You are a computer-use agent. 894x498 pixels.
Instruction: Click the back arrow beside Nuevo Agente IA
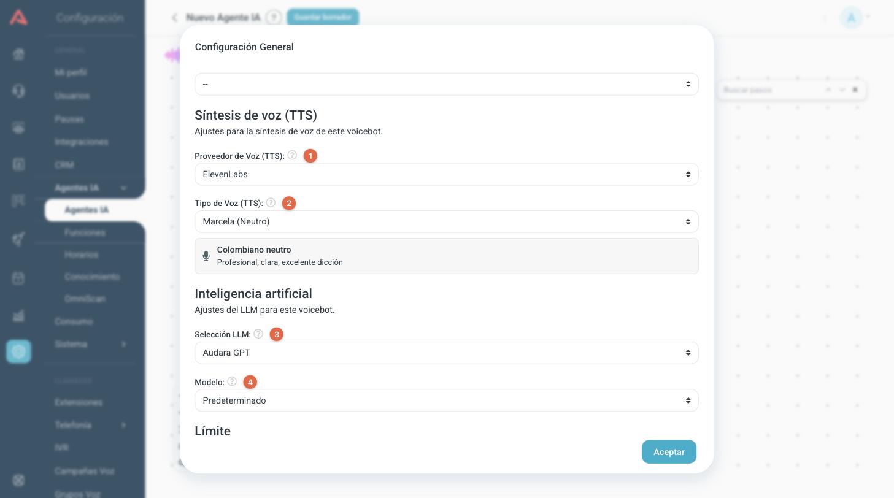pos(174,18)
